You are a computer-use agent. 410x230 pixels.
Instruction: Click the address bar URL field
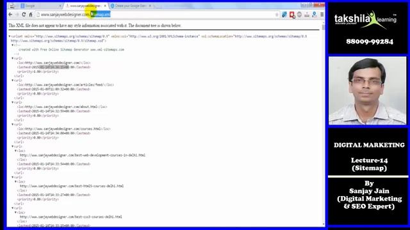157,15
